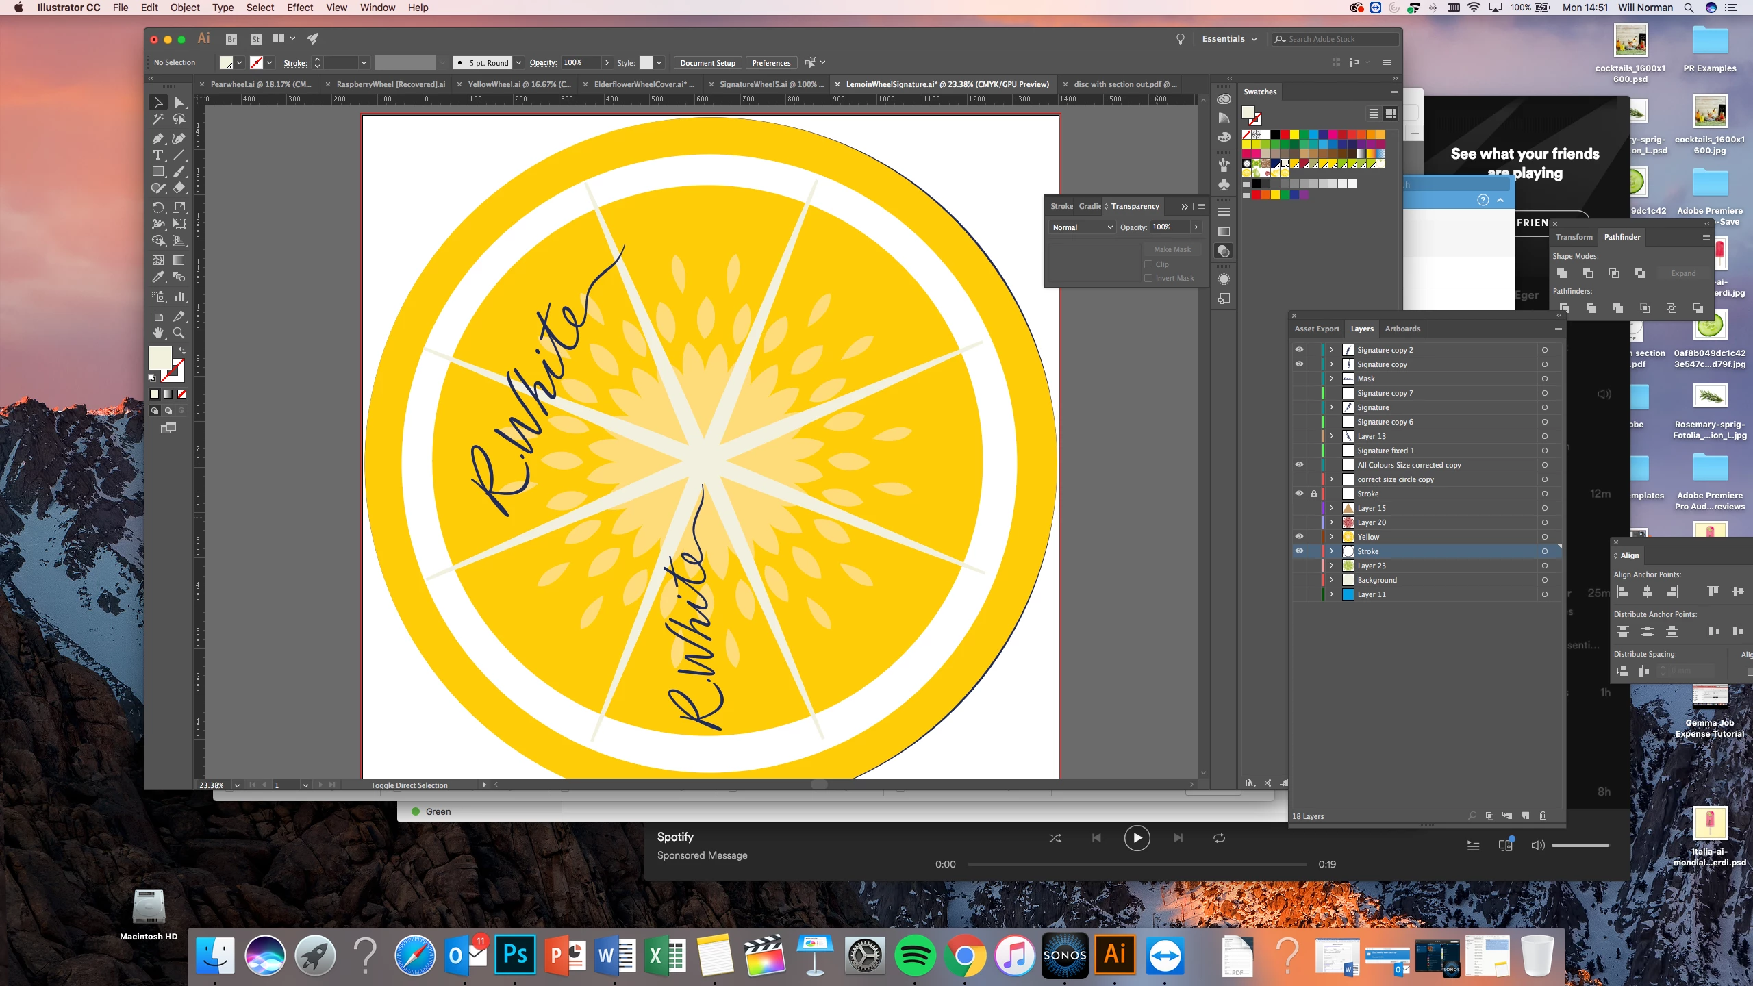Unlock the locked Stroke layer
This screenshot has height=986, width=1753.
pos(1313,494)
